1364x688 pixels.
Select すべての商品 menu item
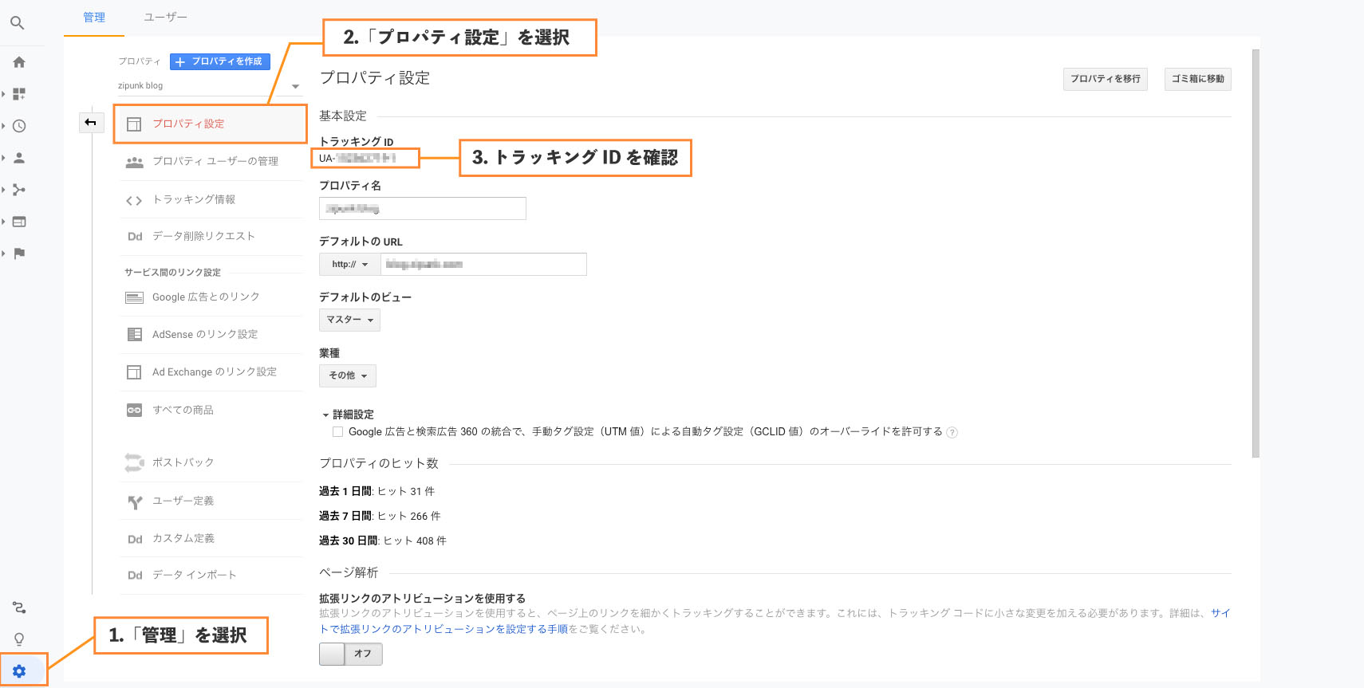pos(211,410)
